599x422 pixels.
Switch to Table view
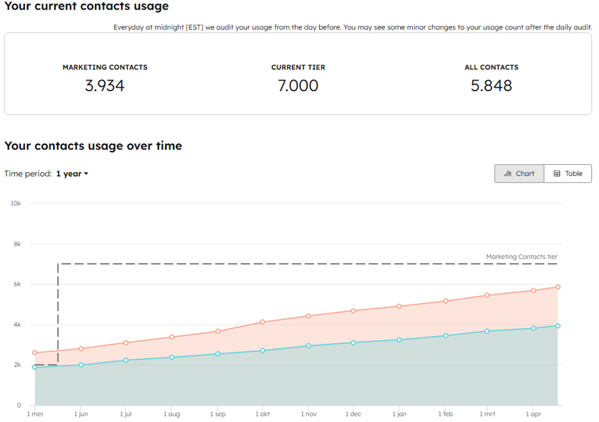click(568, 173)
